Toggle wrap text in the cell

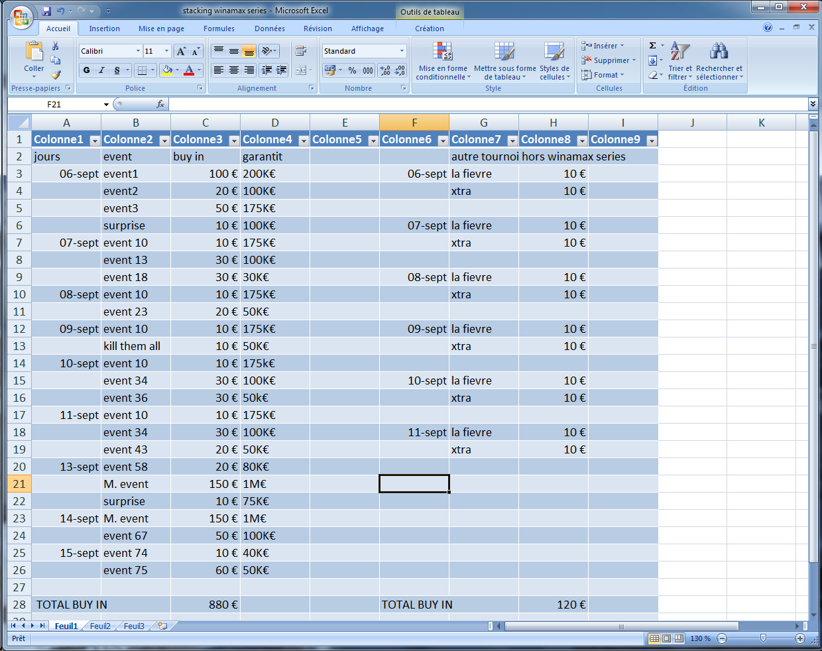pyautogui.click(x=301, y=51)
